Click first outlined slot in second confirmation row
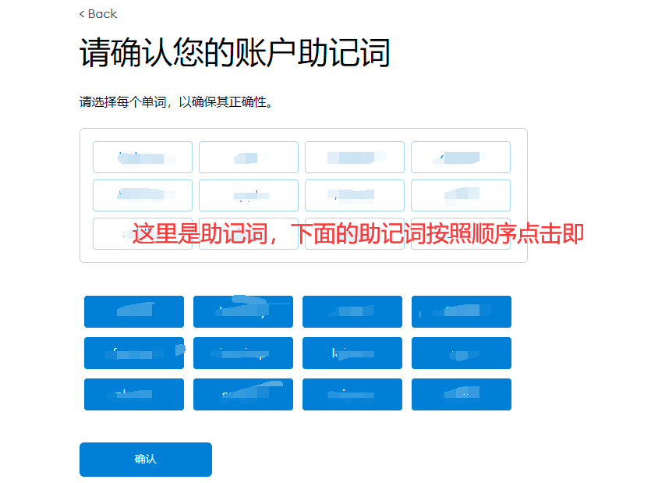651x483 pixels. coord(143,195)
